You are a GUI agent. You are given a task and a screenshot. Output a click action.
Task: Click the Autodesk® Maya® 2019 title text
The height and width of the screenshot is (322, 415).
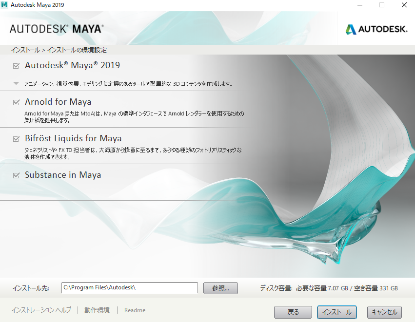(72, 65)
